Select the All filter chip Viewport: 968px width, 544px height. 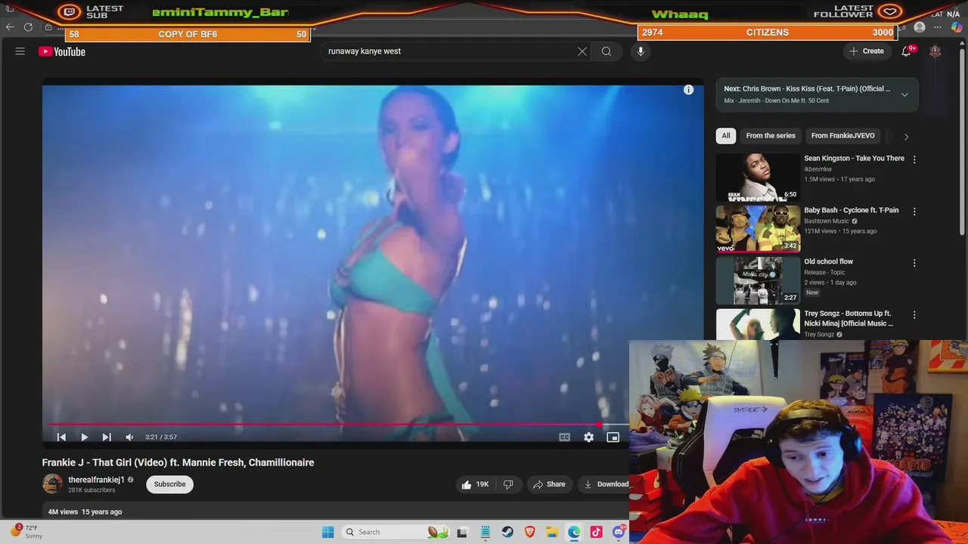[726, 136]
